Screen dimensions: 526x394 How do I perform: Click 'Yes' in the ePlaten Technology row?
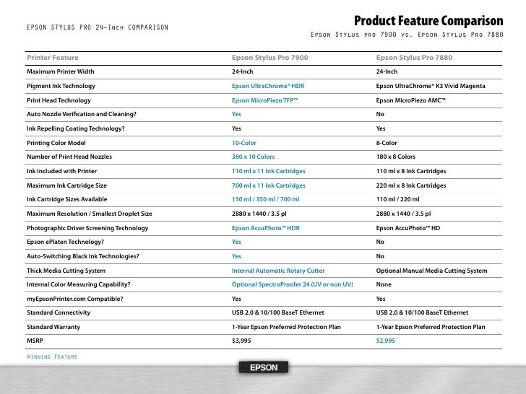click(x=236, y=242)
